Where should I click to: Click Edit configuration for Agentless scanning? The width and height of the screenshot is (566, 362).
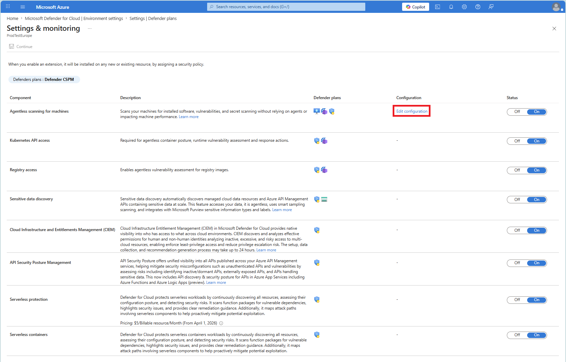[412, 111]
